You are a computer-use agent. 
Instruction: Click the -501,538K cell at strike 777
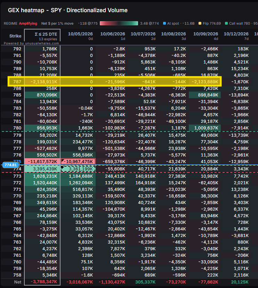click(112, 149)
